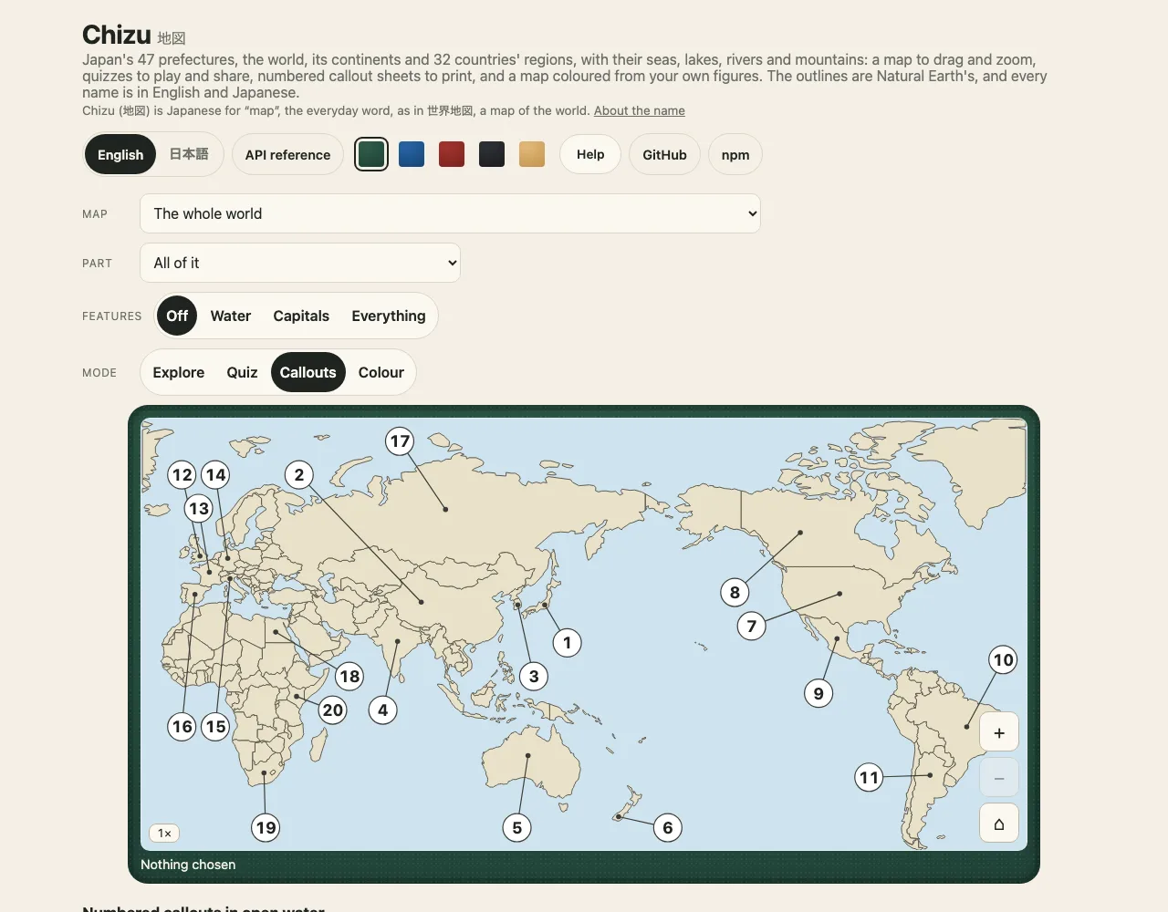
Task: Click callout number 11 for Argentina
Action: [x=870, y=778]
